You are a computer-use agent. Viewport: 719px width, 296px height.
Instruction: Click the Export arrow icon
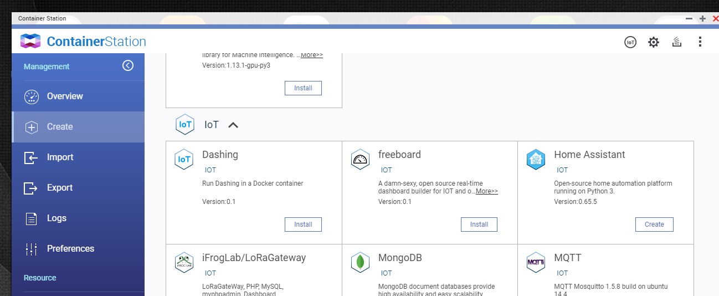pyautogui.click(x=32, y=188)
